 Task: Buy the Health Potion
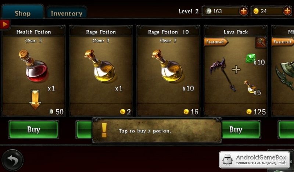pyautogui.click(x=33, y=130)
